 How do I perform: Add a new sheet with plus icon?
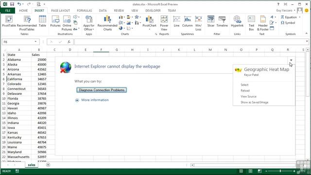pos(48,165)
